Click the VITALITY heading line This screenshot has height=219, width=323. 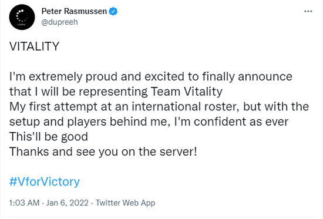click(x=34, y=46)
